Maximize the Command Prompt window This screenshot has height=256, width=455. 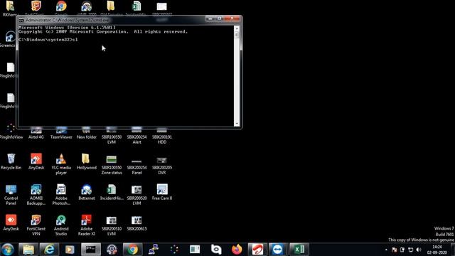click(x=220, y=18)
